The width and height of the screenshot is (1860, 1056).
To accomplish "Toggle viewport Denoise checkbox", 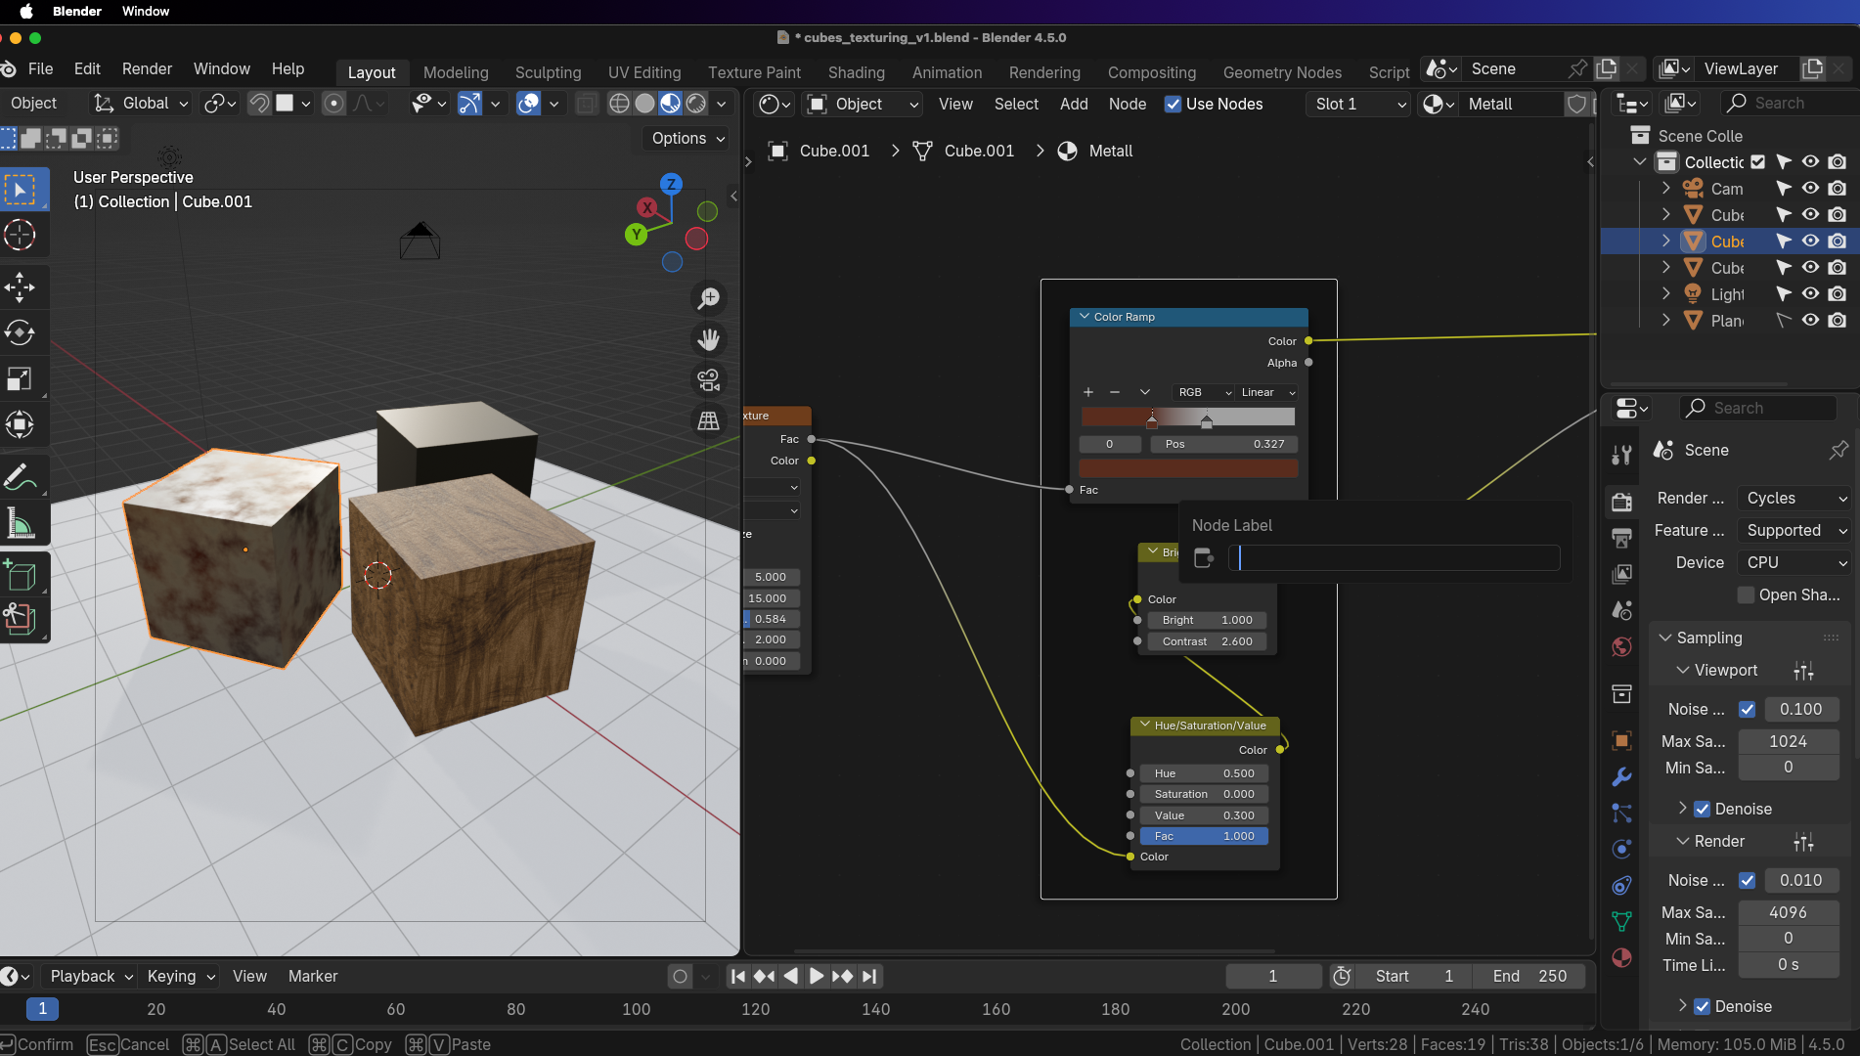I will 1702,809.
